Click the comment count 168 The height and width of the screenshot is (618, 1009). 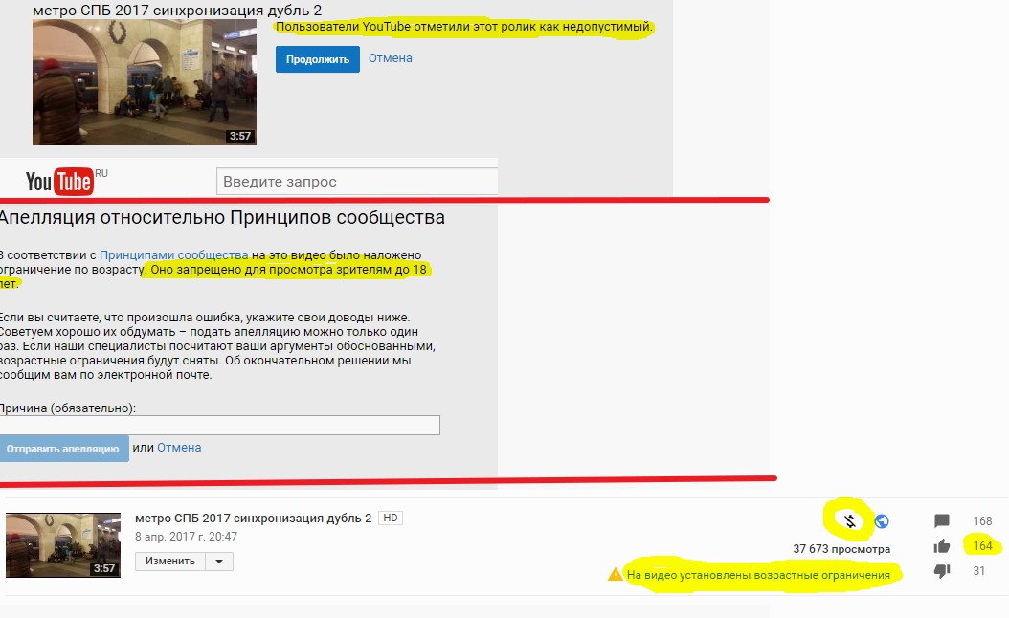982,520
